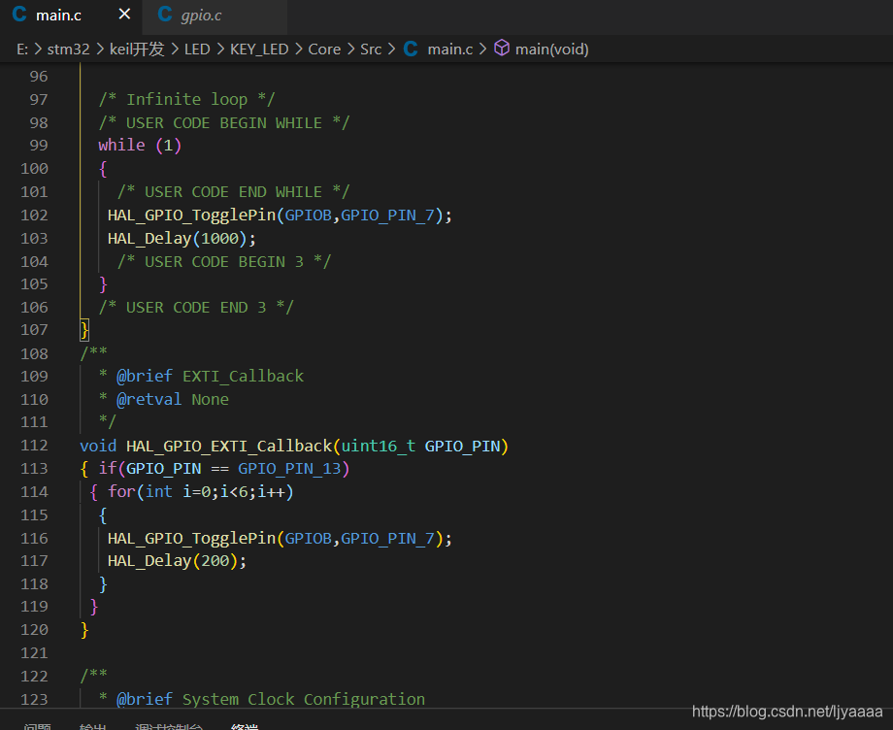Viewport: 893px width, 730px height.
Task: Place cursor on the "while (1)" statement
Action: [x=140, y=146]
